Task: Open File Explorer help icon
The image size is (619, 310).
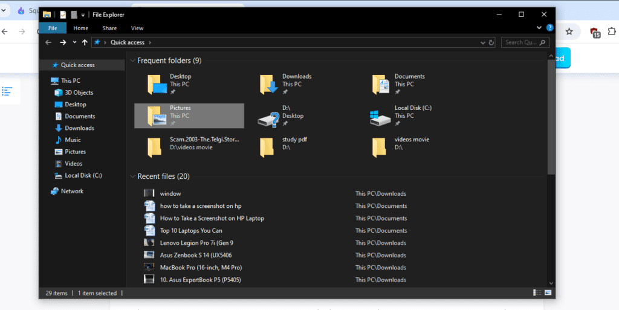Action: point(549,28)
